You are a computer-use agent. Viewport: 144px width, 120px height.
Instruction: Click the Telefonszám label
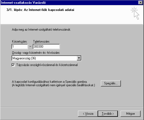(42, 42)
